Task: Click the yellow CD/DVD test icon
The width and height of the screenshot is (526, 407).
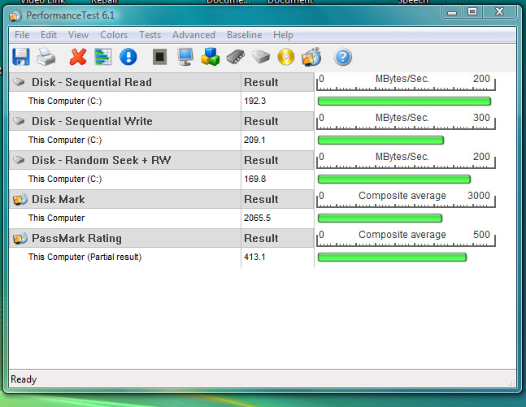Action: [286, 57]
